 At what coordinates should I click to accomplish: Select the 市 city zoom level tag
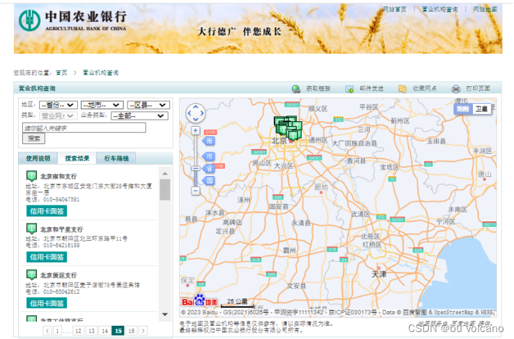209,157
